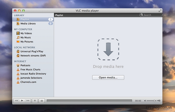Click the Podcasts icon
This screenshot has height=112, width=175.
[18, 65]
